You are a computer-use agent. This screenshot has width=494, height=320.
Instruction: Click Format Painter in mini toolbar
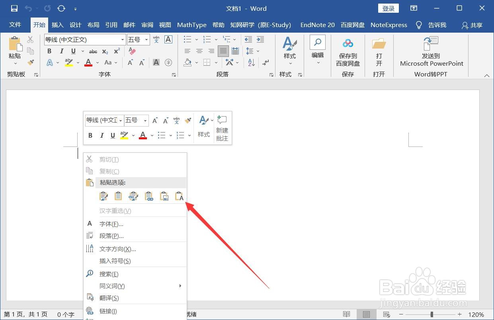click(188, 120)
